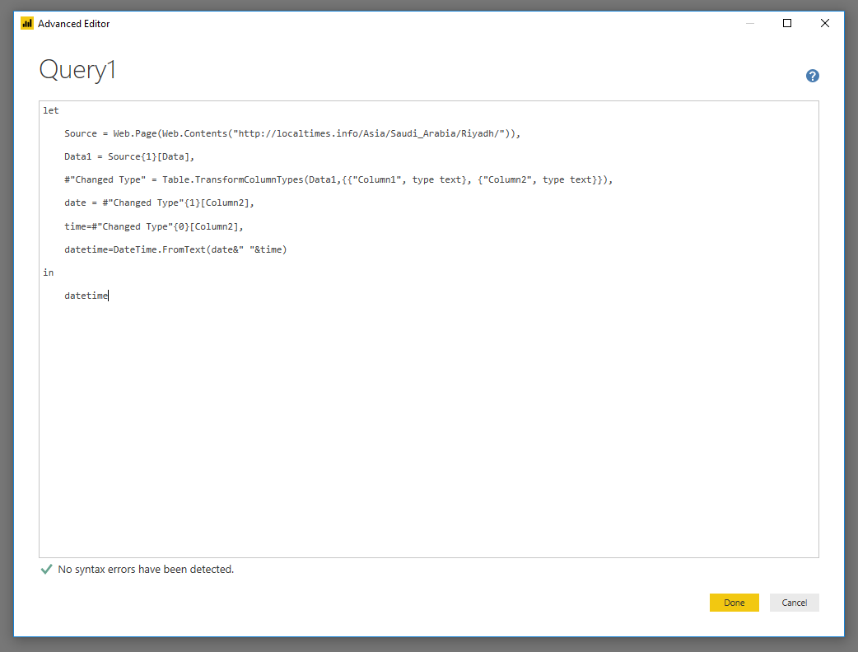Click the datetime=DateTime.FromText line
This screenshot has height=652, width=858.
[175, 249]
